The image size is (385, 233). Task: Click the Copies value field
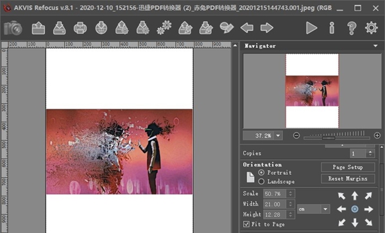(358, 154)
